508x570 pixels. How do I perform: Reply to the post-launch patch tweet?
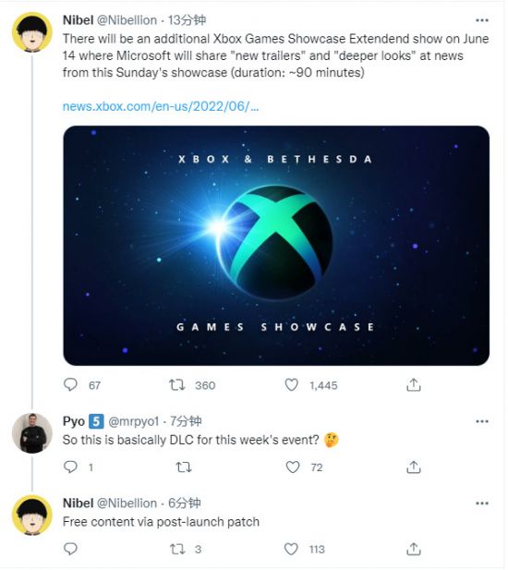point(70,549)
